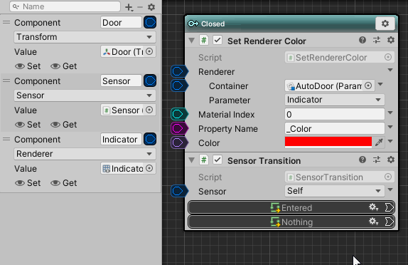Select the Nothing transition bar

point(291,222)
